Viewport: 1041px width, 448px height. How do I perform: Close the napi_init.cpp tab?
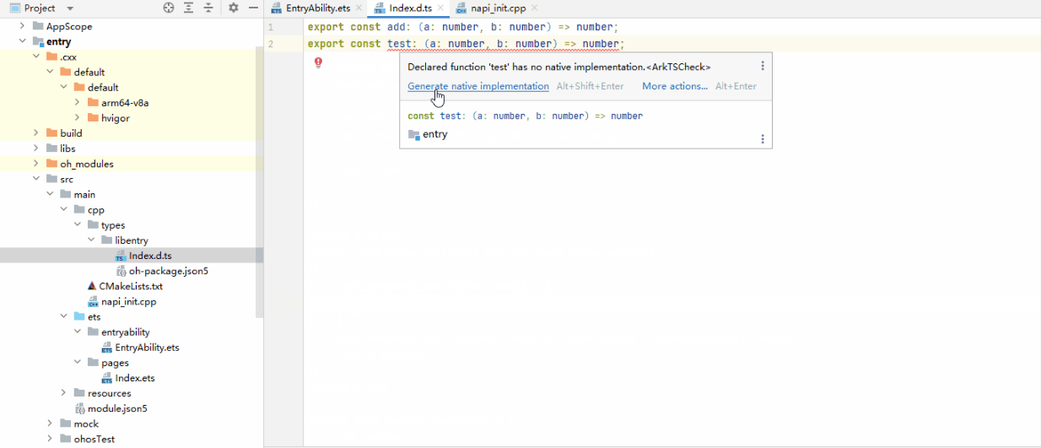[535, 8]
